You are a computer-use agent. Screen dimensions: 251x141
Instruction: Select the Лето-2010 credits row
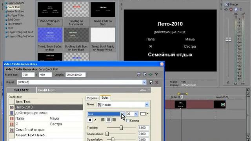point(49,107)
